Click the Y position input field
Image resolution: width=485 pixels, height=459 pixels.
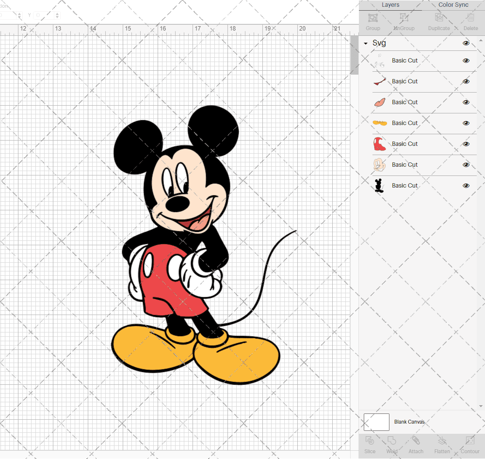pyautogui.click(x=44, y=15)
